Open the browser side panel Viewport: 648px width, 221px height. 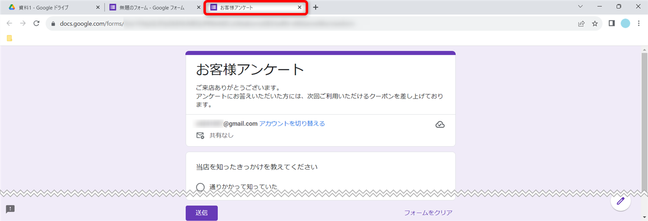pos(611,24)
